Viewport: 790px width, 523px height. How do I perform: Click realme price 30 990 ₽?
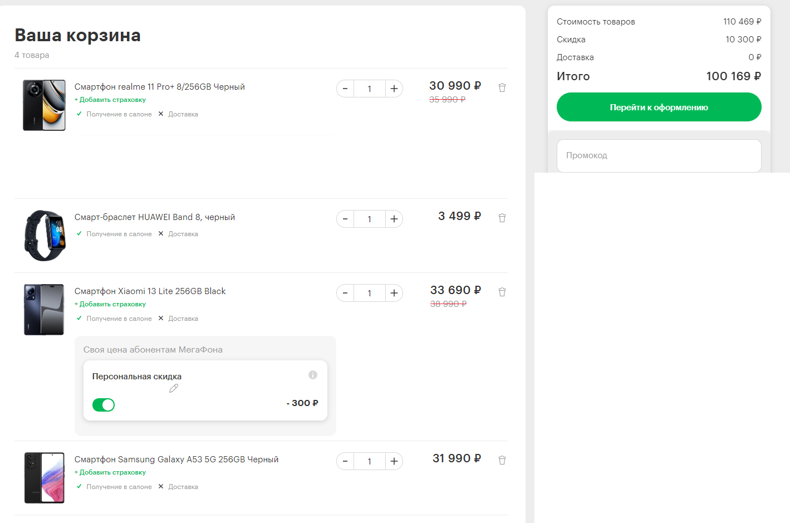pyautogui.click(x=455, y=86)
